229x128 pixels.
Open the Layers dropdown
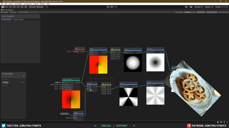(x=209, y=7)
